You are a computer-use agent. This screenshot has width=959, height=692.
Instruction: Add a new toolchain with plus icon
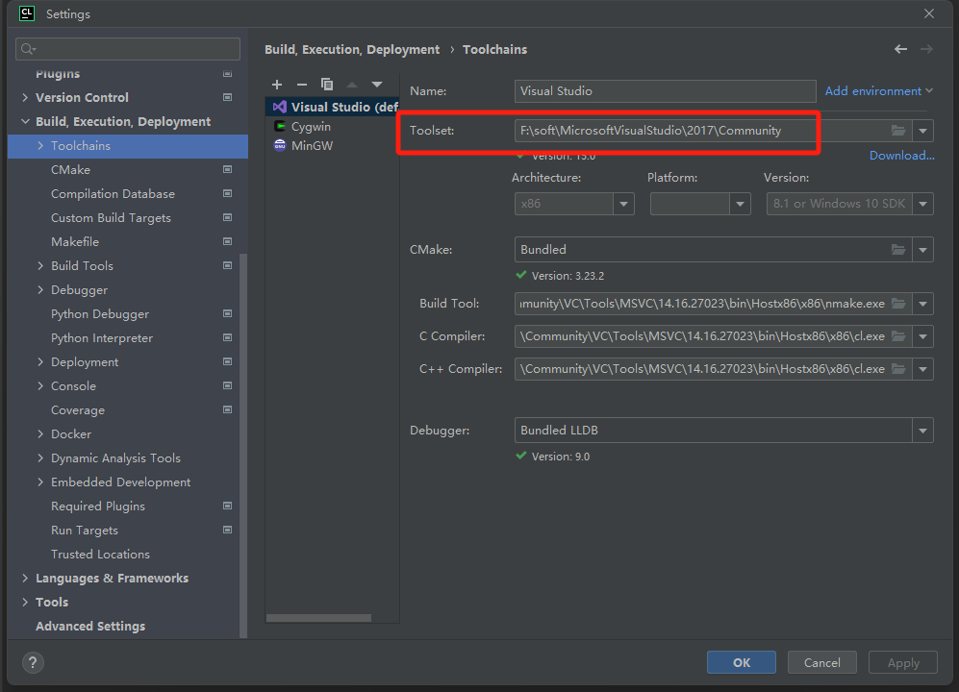point(276,85)
